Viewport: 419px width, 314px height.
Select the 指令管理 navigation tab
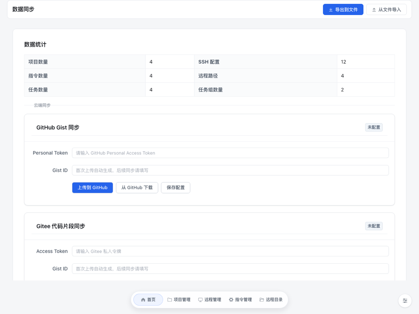[241, 300]
